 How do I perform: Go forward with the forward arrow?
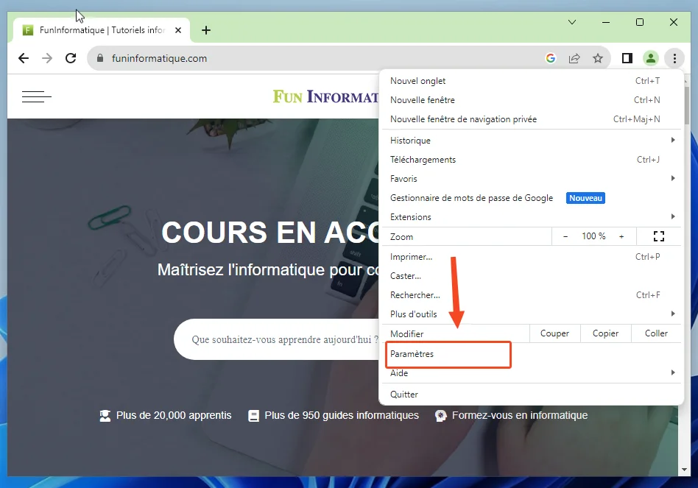tap(47, 58)
